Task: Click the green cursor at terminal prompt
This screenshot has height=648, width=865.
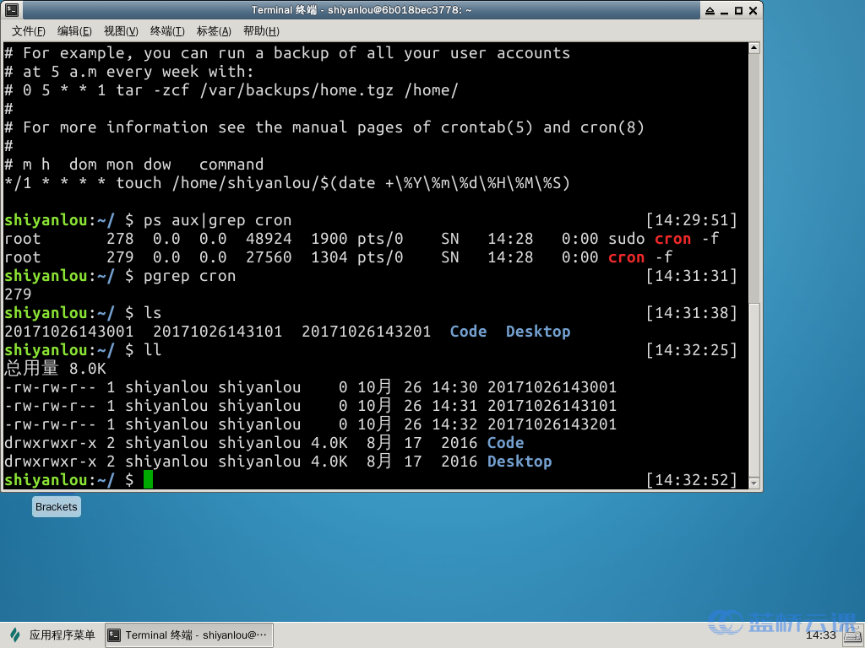Action: 148,479
